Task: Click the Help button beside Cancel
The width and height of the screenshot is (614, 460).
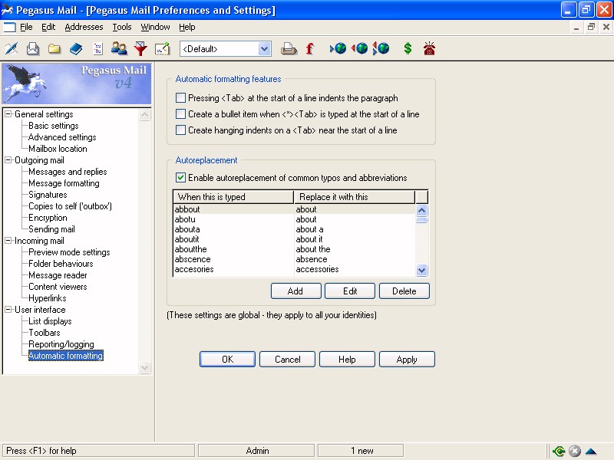Action: [x=347, y=359]
